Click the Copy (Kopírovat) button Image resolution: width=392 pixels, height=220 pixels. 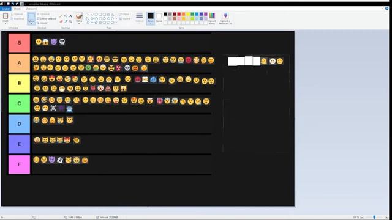point(17,18)
